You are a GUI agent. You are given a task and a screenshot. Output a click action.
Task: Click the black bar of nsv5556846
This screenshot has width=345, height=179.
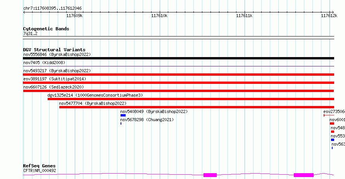(x=178, y=58)
